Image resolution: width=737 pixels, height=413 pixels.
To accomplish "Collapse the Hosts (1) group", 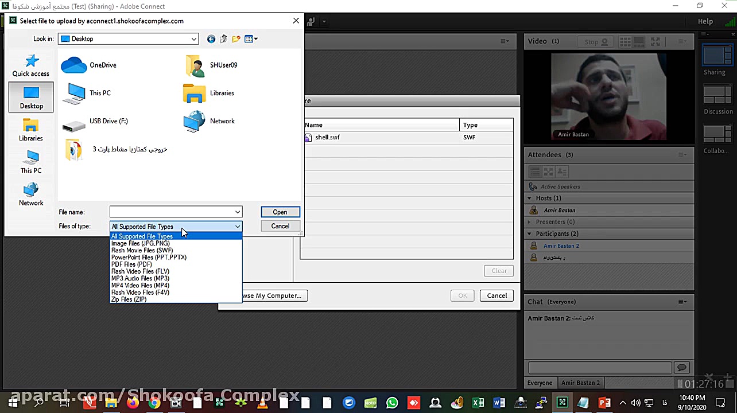I will (530, 198).
